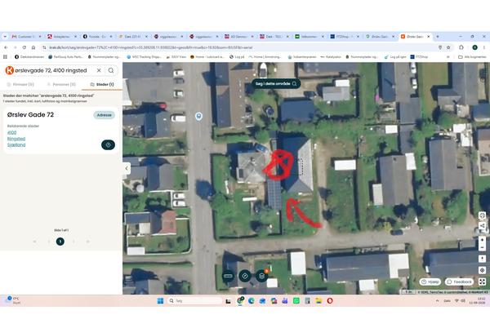Open the browser extensions menu
This screenshot has height=315, width=490.
[461, 47]
